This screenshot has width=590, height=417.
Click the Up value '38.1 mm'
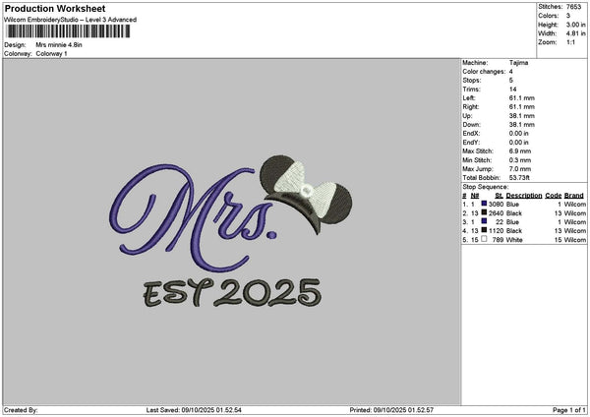(x=521, y=116)
